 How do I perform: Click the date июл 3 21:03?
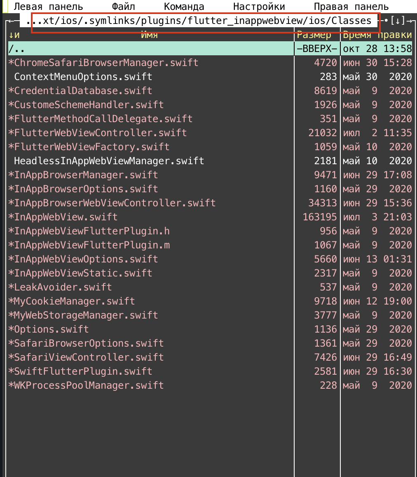point(377,217)
